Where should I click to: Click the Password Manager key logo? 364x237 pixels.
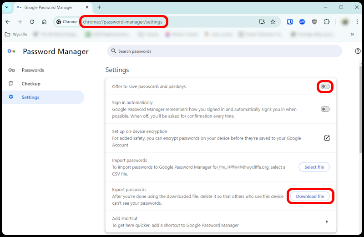(11, 51)
